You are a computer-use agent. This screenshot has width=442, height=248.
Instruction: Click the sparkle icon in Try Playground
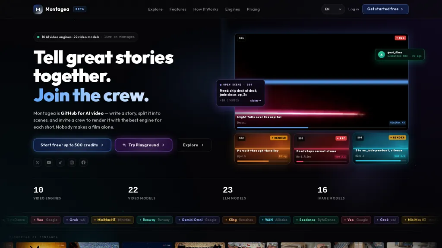pos(124,145)
